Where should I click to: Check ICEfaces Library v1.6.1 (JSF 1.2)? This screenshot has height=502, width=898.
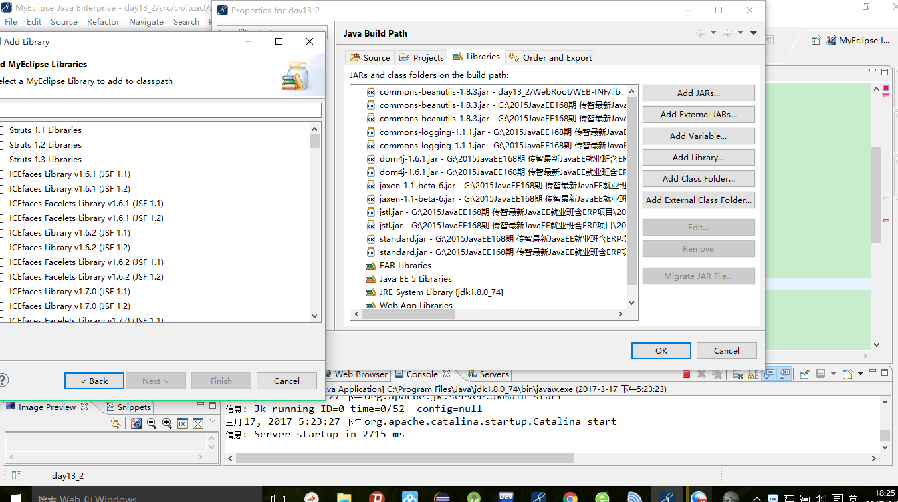pyautogui.click(x=1, y=189)
